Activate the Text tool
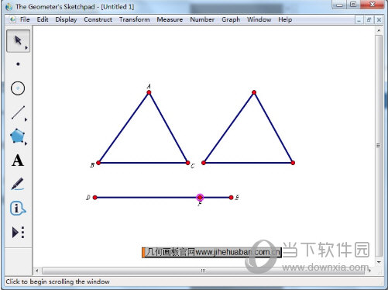This screenshot has width=388, height=290. 18,161
